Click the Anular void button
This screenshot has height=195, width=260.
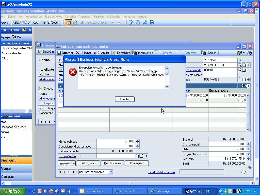click(x=101, y=53)
